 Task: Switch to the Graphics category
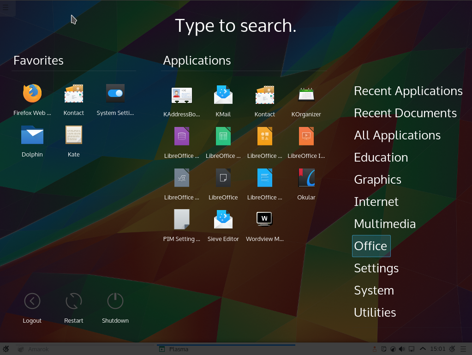pos(377,180)
